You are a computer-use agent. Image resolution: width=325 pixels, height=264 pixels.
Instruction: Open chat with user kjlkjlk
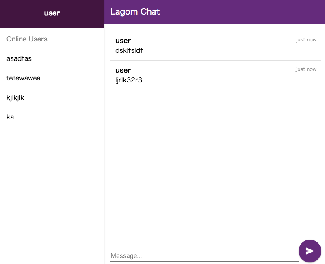coord(15,97)
